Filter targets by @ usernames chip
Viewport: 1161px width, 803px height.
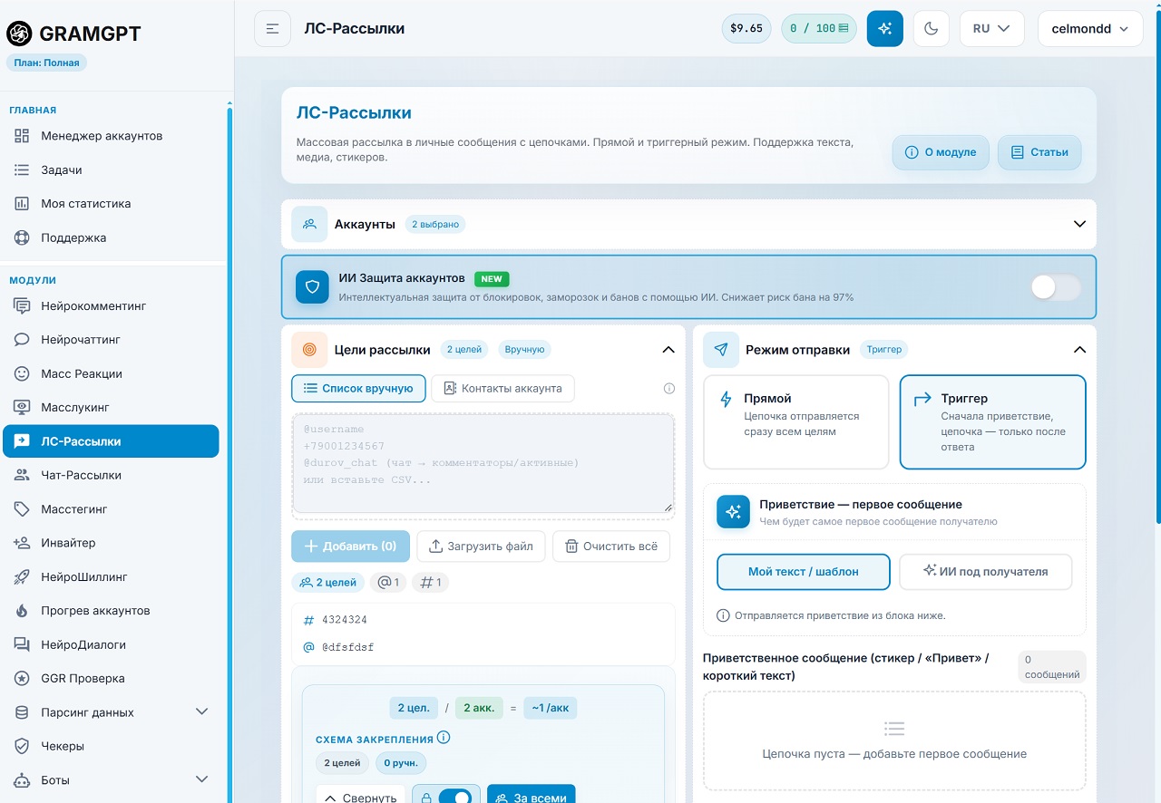tap(388, 583)
